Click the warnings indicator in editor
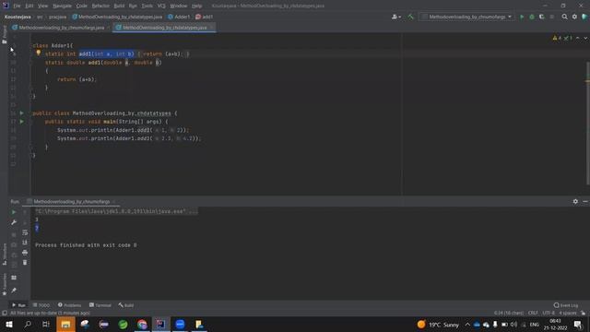This screenshot has width=590, height=332. click(557, 38)
